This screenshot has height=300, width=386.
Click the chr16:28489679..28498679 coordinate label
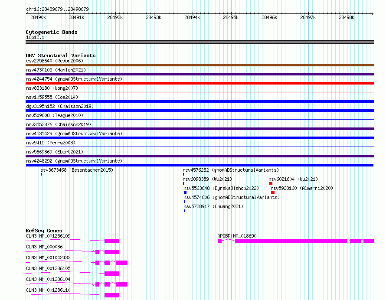(57, 10)
